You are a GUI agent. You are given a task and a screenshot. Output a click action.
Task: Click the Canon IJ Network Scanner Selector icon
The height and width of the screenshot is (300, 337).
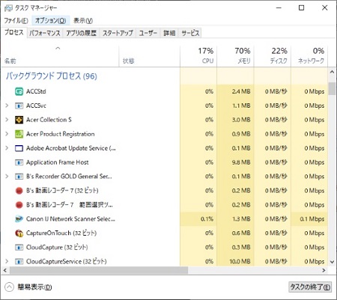(19, 219)
